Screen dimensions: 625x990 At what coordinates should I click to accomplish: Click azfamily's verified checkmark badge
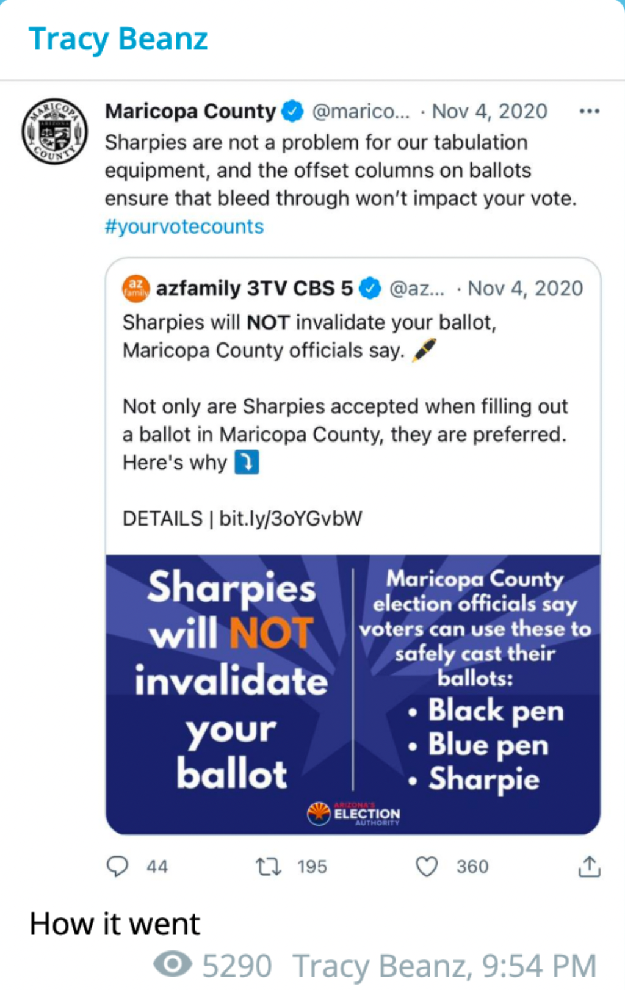370,288
